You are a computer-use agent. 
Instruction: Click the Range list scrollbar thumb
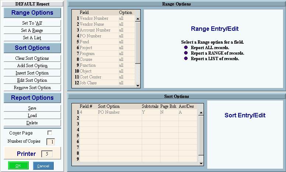click(x=138, y=43)
